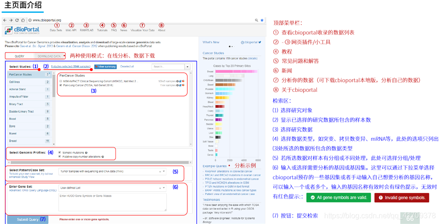Reload the cBioPortal page
This screenshot has width=440, height=224.
(17, 20)
